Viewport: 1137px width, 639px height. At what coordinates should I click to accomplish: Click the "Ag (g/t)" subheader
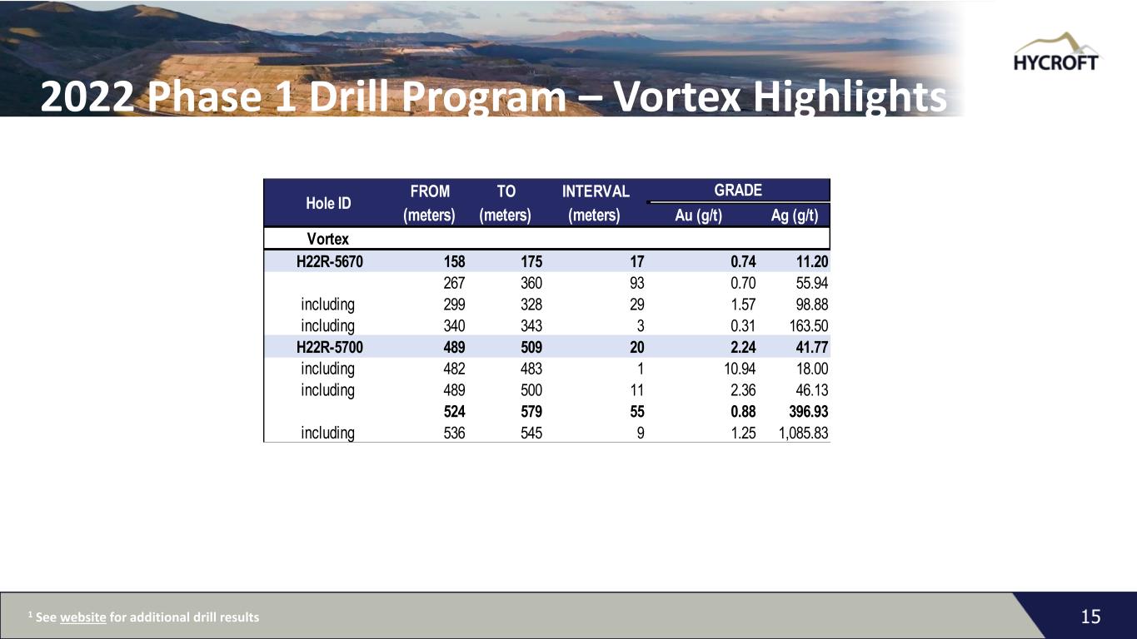(794, 215)
